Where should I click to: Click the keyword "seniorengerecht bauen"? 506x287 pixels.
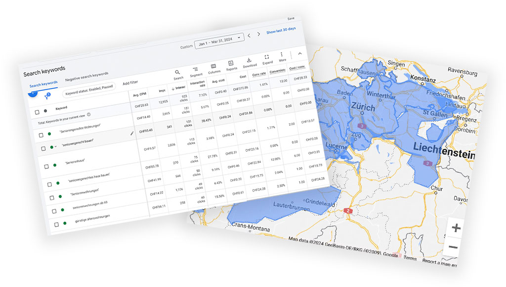point(78,143)
